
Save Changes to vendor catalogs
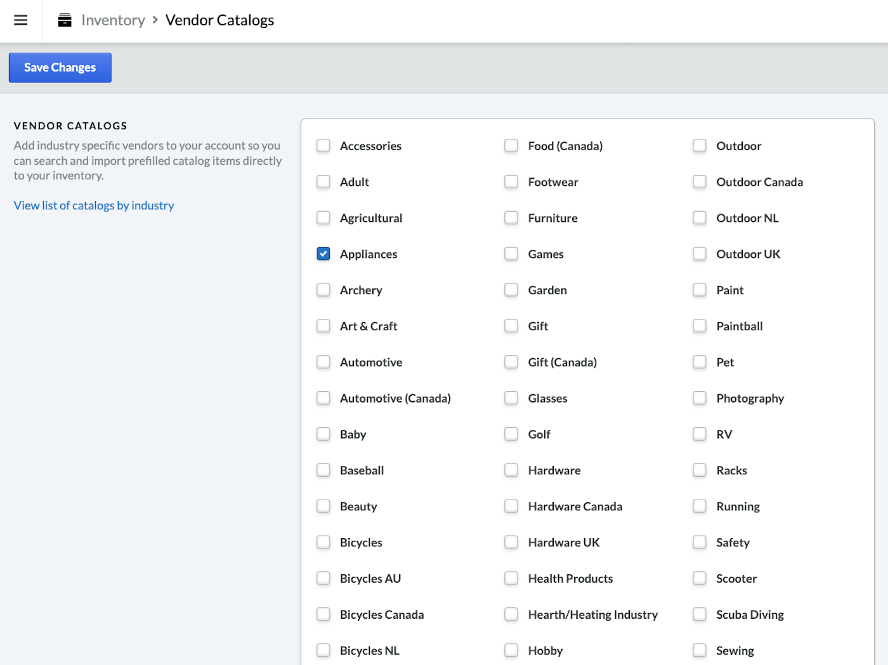coord(60,67)
